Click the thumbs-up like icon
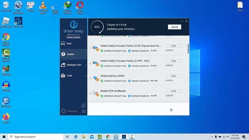Image resolution: width=249 pixels, height=140 pixels. pos(84,105)
